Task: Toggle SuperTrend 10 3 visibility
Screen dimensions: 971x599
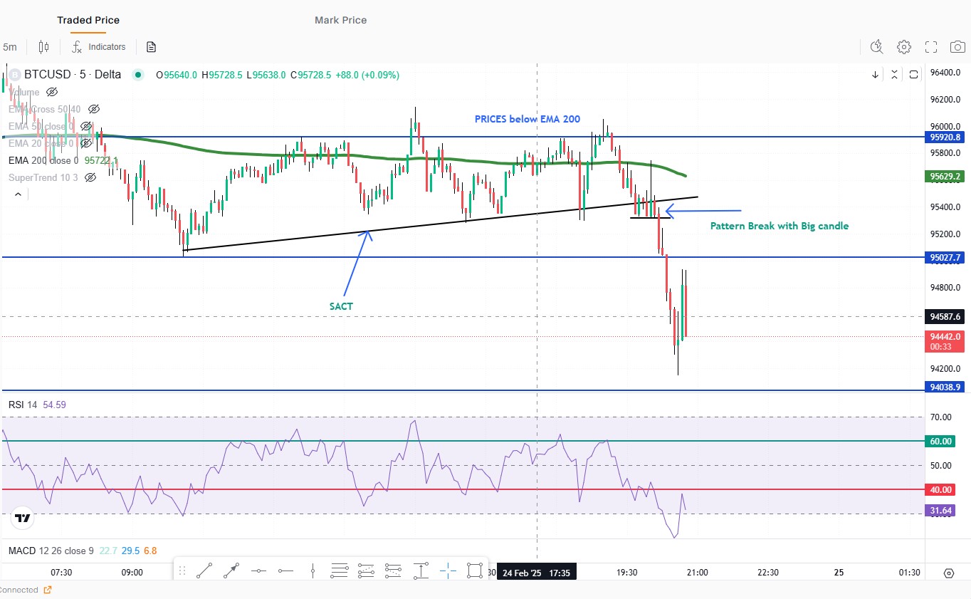Action: (x=90, y=177)
